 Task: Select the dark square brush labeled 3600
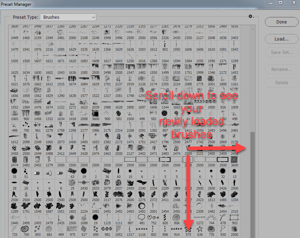point(234,162)
